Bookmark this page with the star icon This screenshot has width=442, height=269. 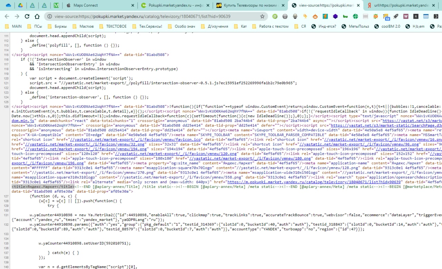coord(262,16)
